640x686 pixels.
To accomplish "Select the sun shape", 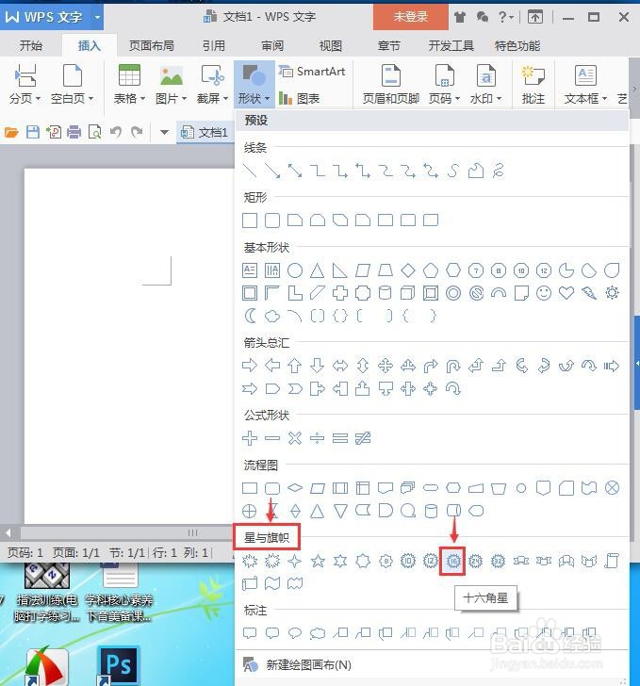I will click(x=612, y=293).
